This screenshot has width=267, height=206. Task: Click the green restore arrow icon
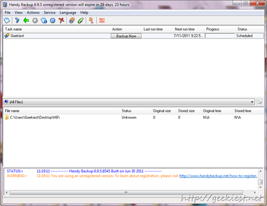click(26, 20)
